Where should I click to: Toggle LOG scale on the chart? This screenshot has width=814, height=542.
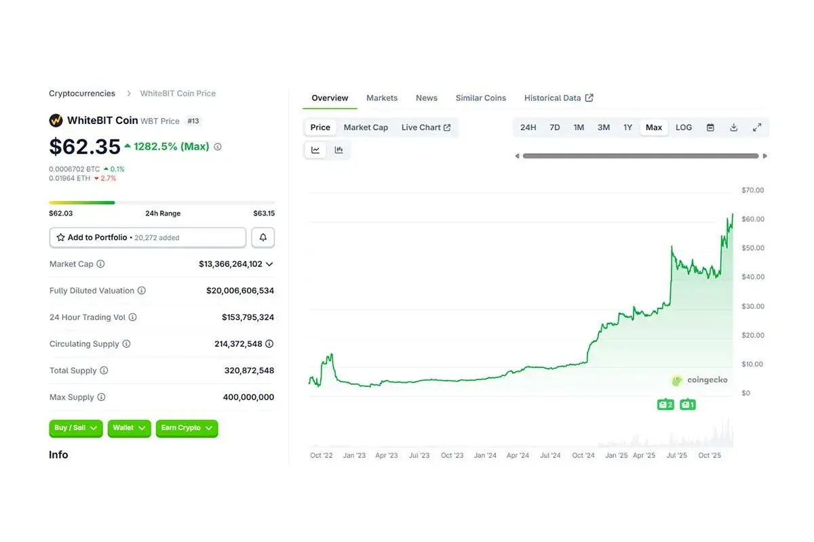683,127
